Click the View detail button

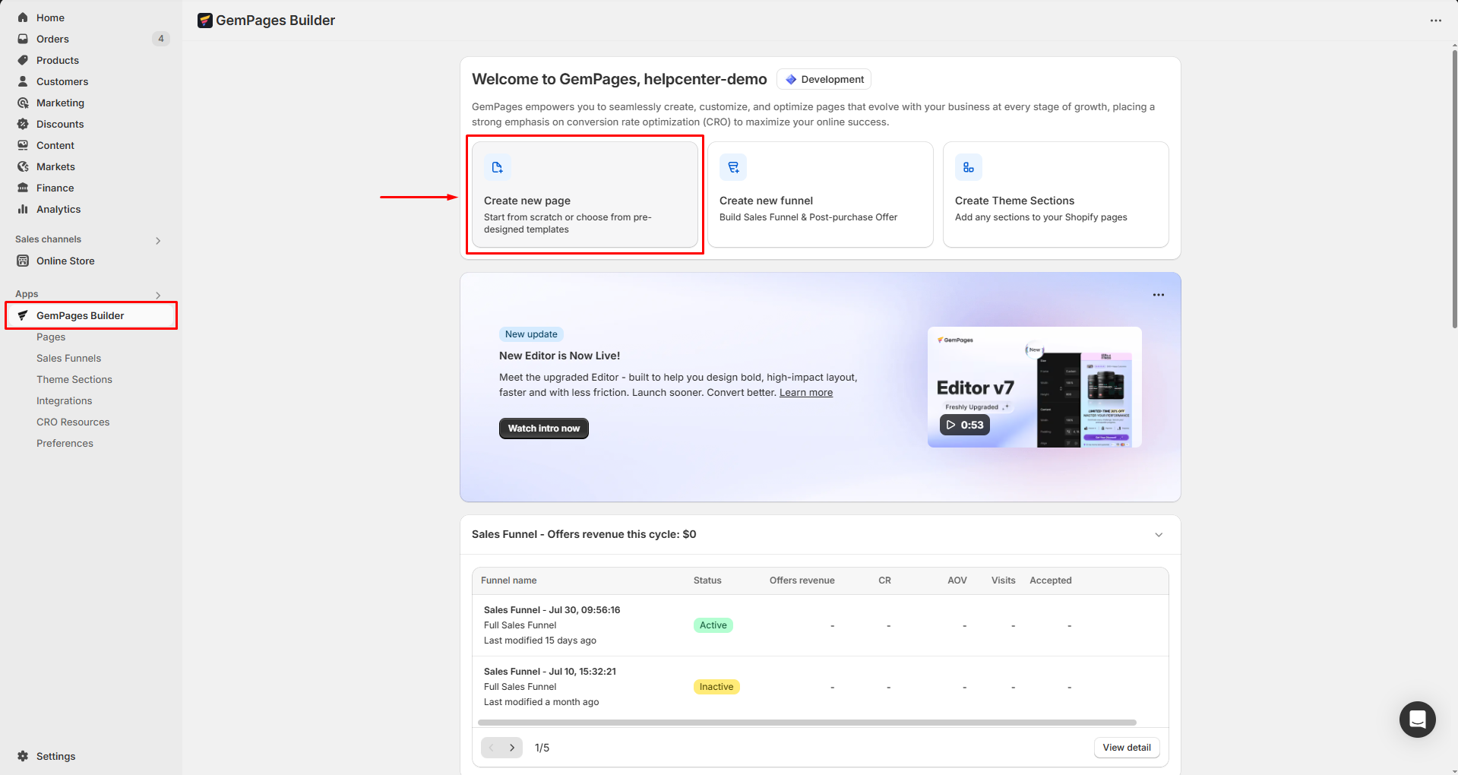(1126, 748)
